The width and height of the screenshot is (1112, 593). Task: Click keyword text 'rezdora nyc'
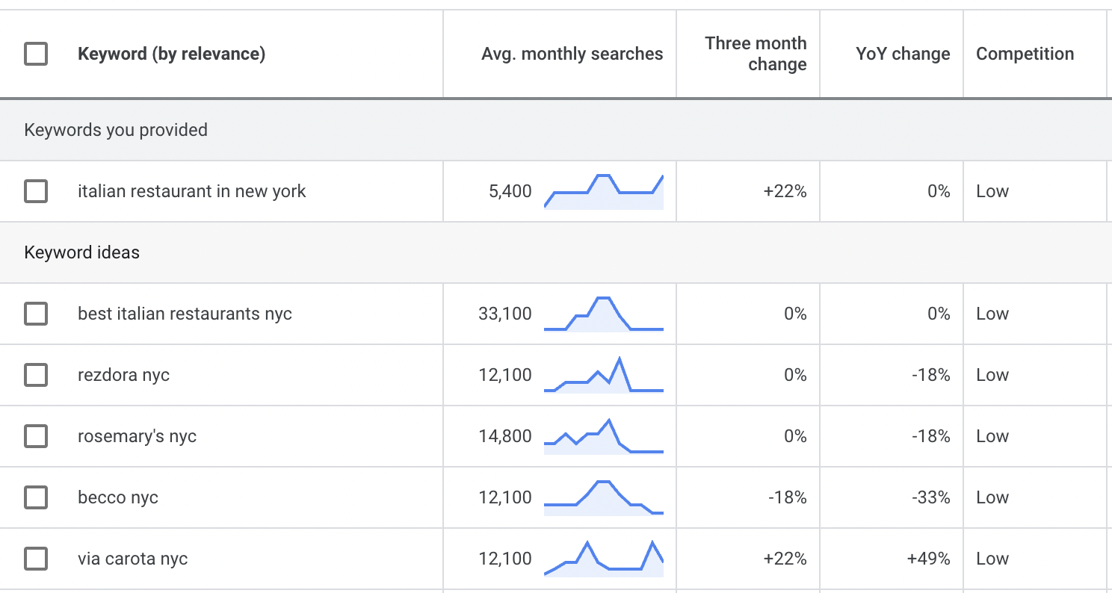(x=123, y=375)
